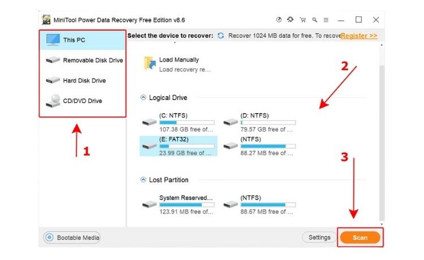Select Removable Disk Drive label in sidebar

click(x=93, y=60)
